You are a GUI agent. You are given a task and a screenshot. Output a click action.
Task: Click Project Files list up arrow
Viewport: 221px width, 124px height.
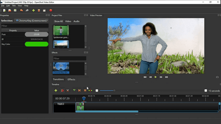[86, 26]
